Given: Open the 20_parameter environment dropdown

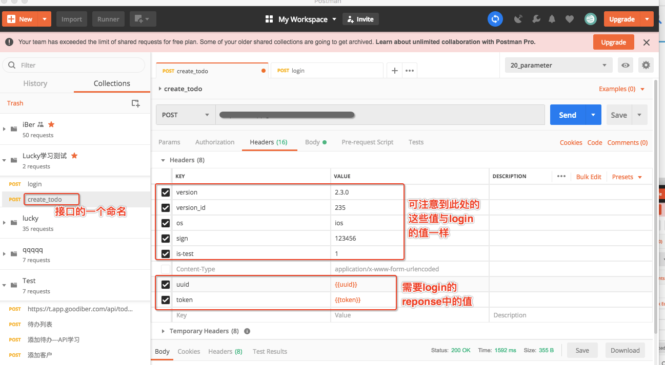Looking at the screenshot, I should click(559, 66).
